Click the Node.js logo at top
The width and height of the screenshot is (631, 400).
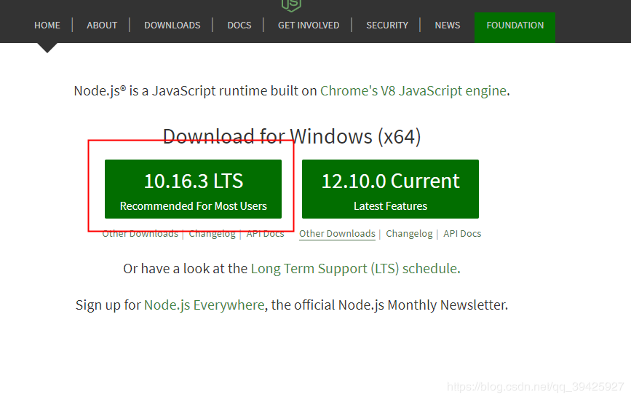(291, 6)
